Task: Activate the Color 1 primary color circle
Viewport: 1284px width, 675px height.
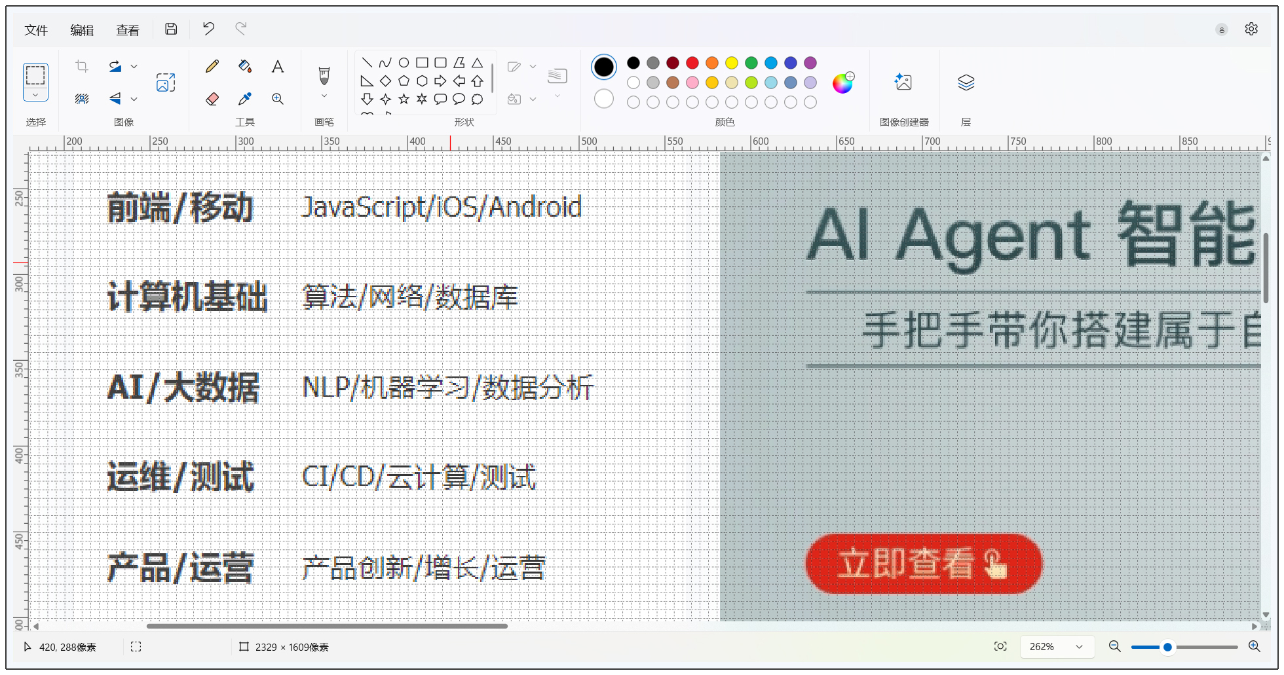Action: (x=604, y=67)
